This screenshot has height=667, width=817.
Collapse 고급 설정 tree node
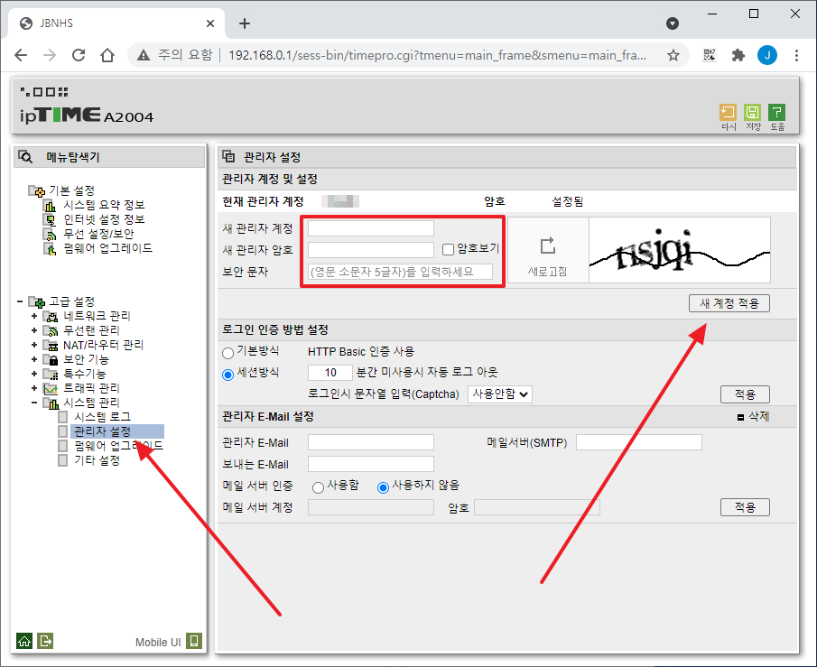[x=20, y=301]
